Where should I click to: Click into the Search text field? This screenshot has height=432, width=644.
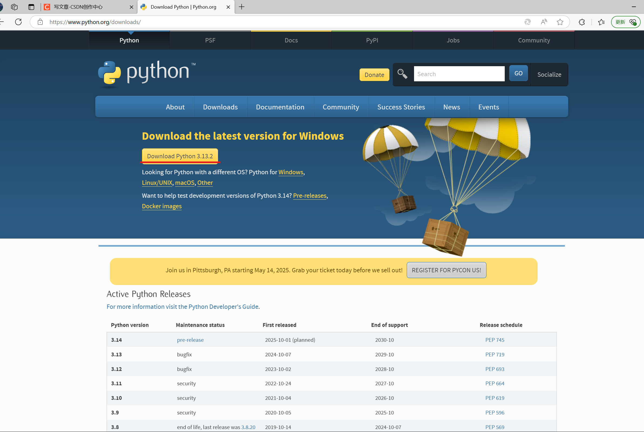click(x=459, y=74)
